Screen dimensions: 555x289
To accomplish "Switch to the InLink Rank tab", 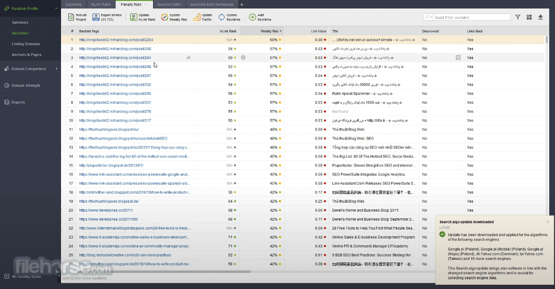I will coord(101,4).
